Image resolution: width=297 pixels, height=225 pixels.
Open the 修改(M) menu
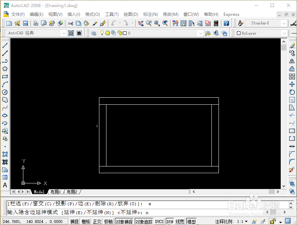pos(171,14)
